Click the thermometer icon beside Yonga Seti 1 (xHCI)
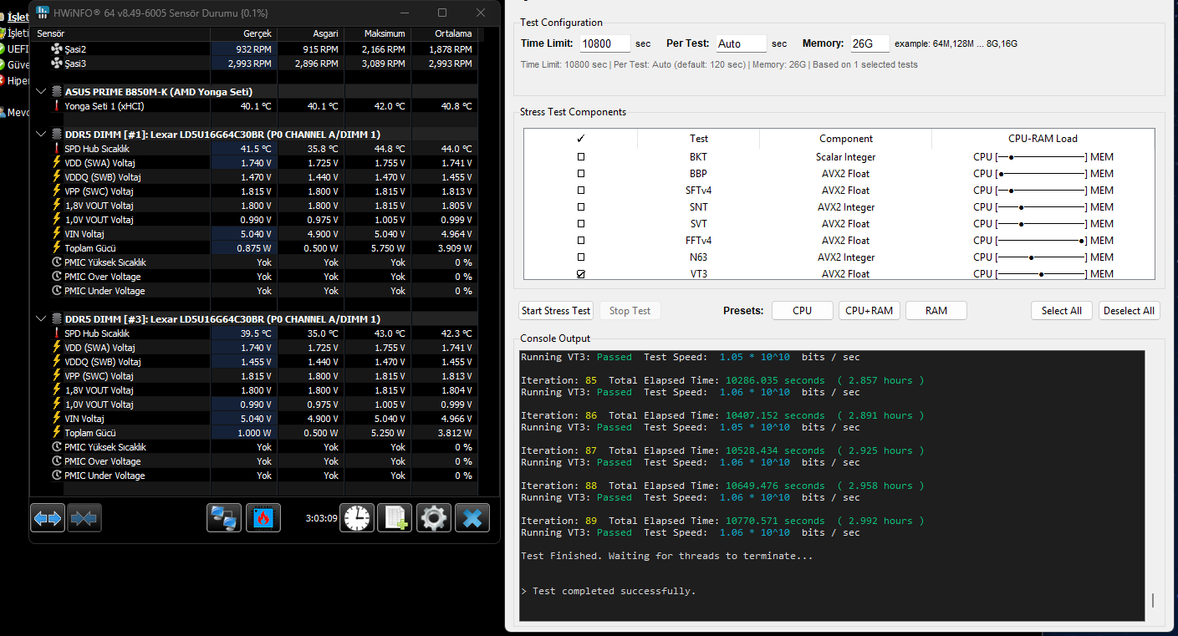Image resolution: width=1178 pixels, height=636 pixels. coord(57,106)
